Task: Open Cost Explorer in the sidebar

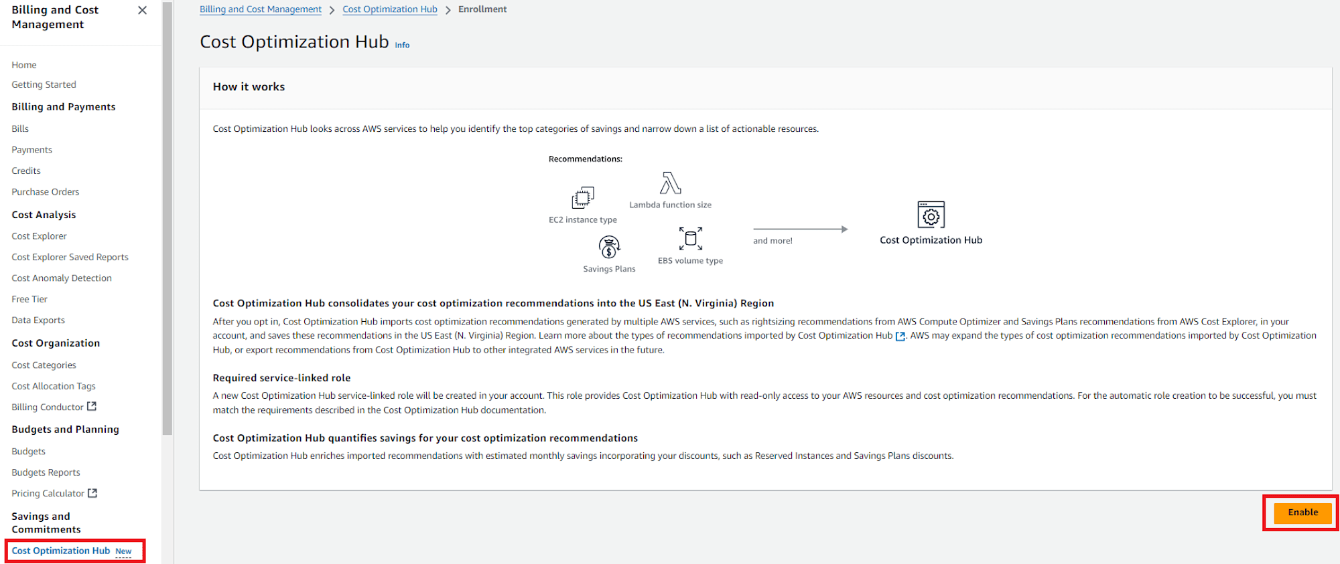Action: coord(39,236)
